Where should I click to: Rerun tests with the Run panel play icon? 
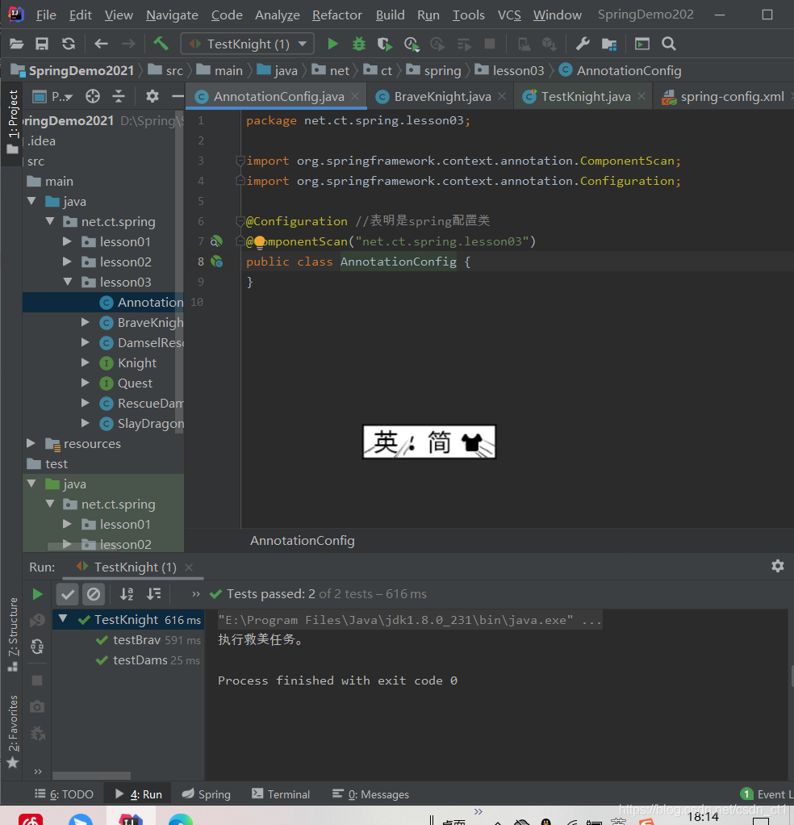coord(37,594)
